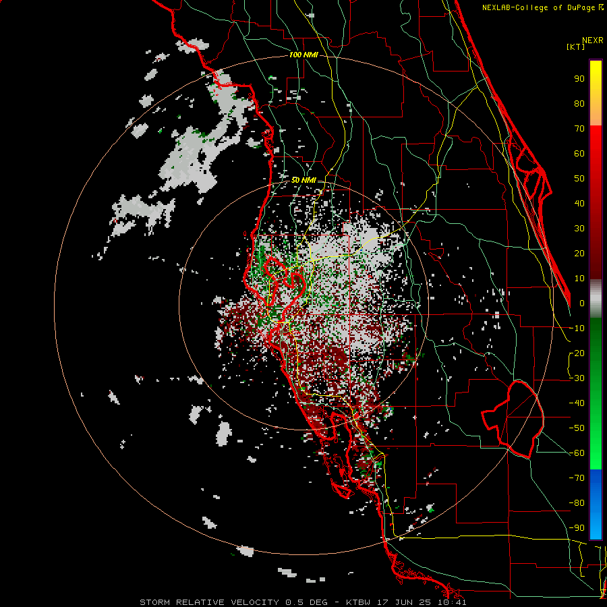Click the -50 value on the velocity scale
Image resolution: width=607 pixels, height=607 pixels.
pos(577,428)
